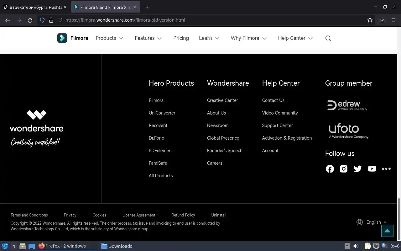This screenshot has width=401, height=251.
Task: Click the Wondershare logo in footer
Action: point(36,128)
